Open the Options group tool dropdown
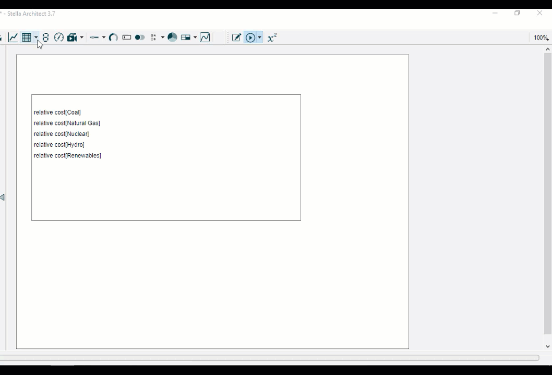This screenshot has height=375, width=552. point(162,37)
